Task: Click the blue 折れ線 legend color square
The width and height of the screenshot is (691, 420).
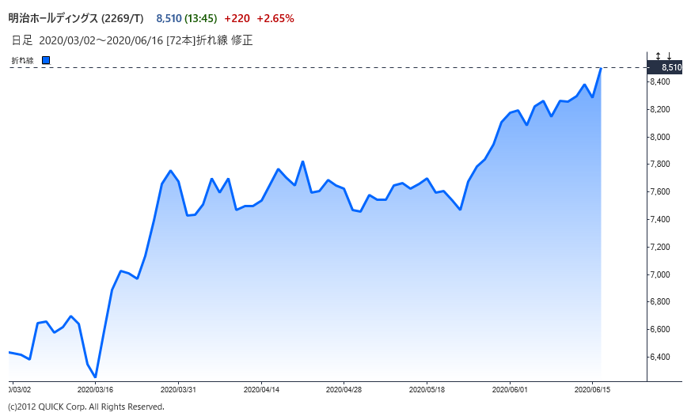Action: tap(46, 60)
